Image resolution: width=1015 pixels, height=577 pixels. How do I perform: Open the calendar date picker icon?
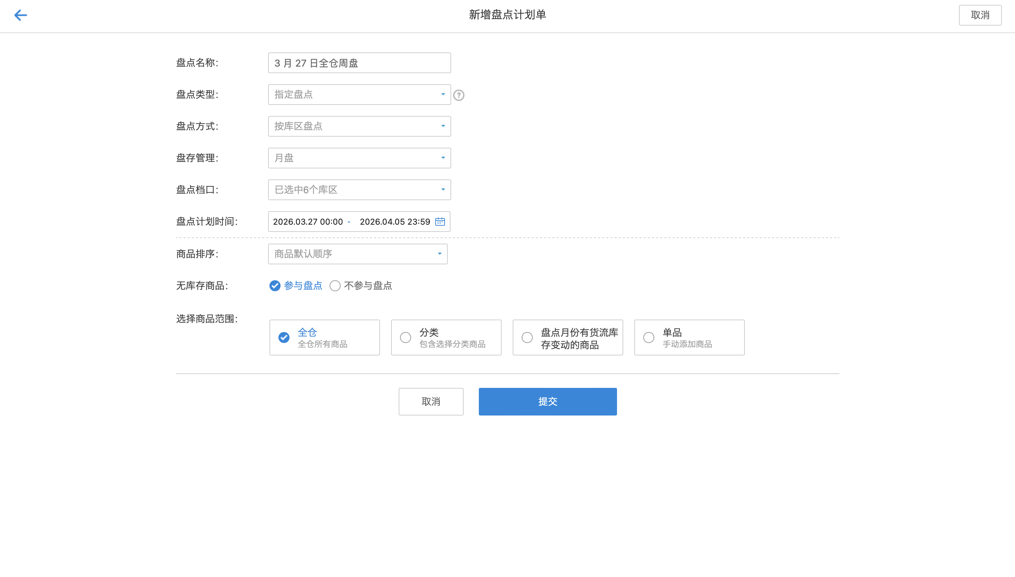pyautogui.click(x=440, y=222)
